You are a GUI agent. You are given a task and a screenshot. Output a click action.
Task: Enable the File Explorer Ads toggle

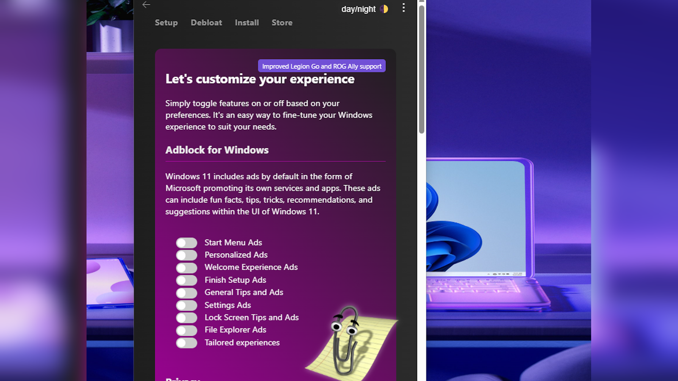click(x=186, y=330)
